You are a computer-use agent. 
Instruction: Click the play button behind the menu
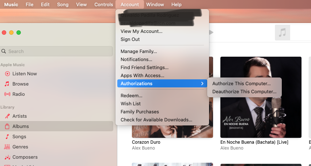click(211, 32)
